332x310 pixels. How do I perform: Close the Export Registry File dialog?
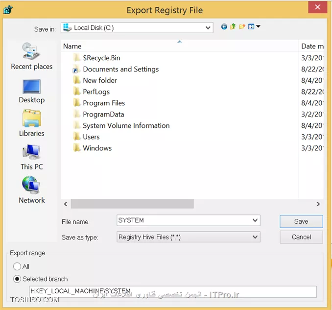pos(318,7)
